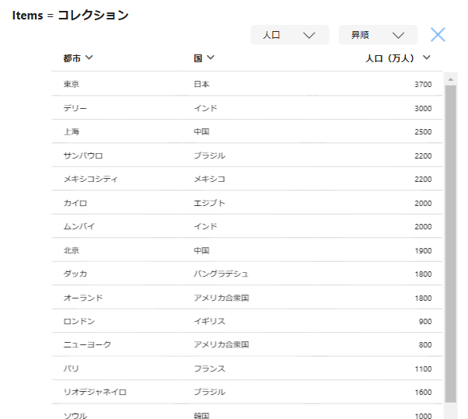
Task: Select the デリー city cell
Action: [75, 108]
